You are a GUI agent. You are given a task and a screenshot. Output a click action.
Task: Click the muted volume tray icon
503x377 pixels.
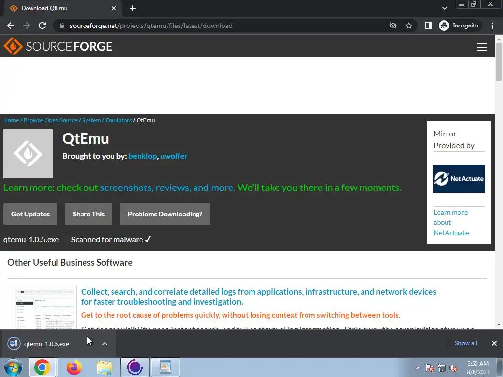[x=453, y=368]
